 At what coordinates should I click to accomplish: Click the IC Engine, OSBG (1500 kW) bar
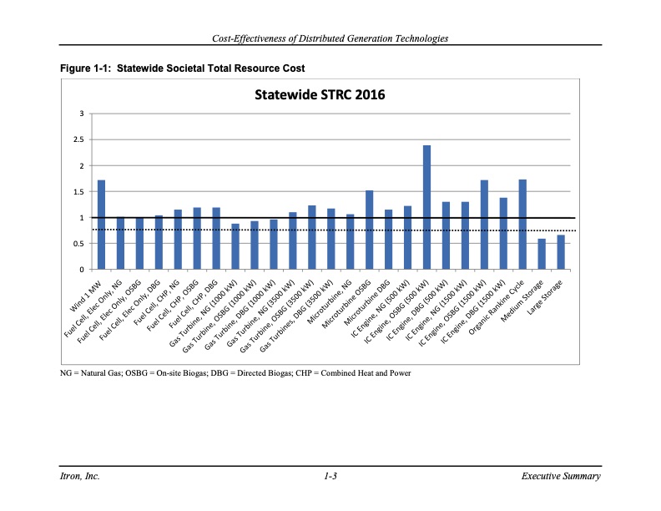pos(484,225)
